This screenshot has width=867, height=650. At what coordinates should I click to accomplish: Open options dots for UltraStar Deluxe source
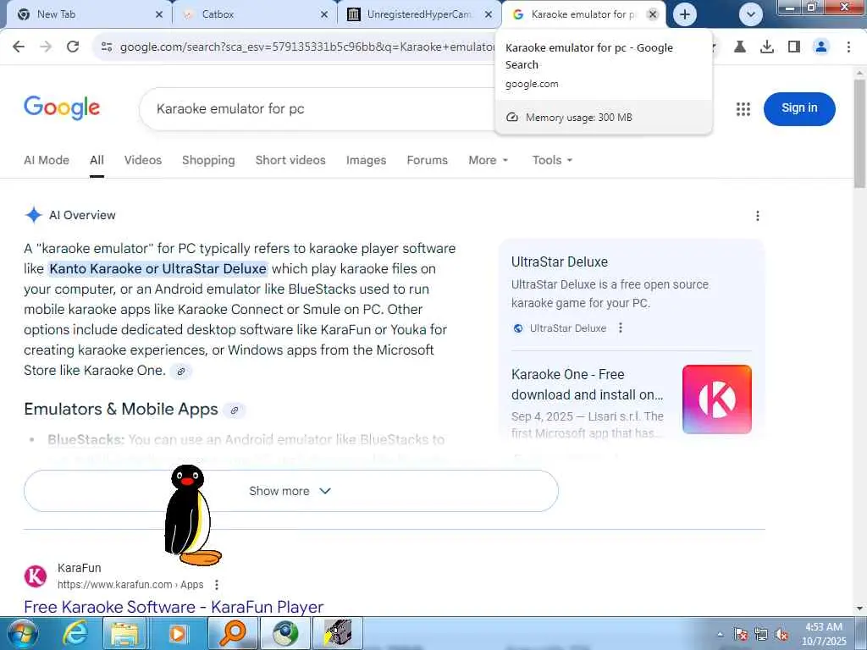(621, 328)
